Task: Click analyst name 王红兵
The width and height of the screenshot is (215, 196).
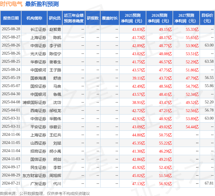Action: tap(55, 135)
